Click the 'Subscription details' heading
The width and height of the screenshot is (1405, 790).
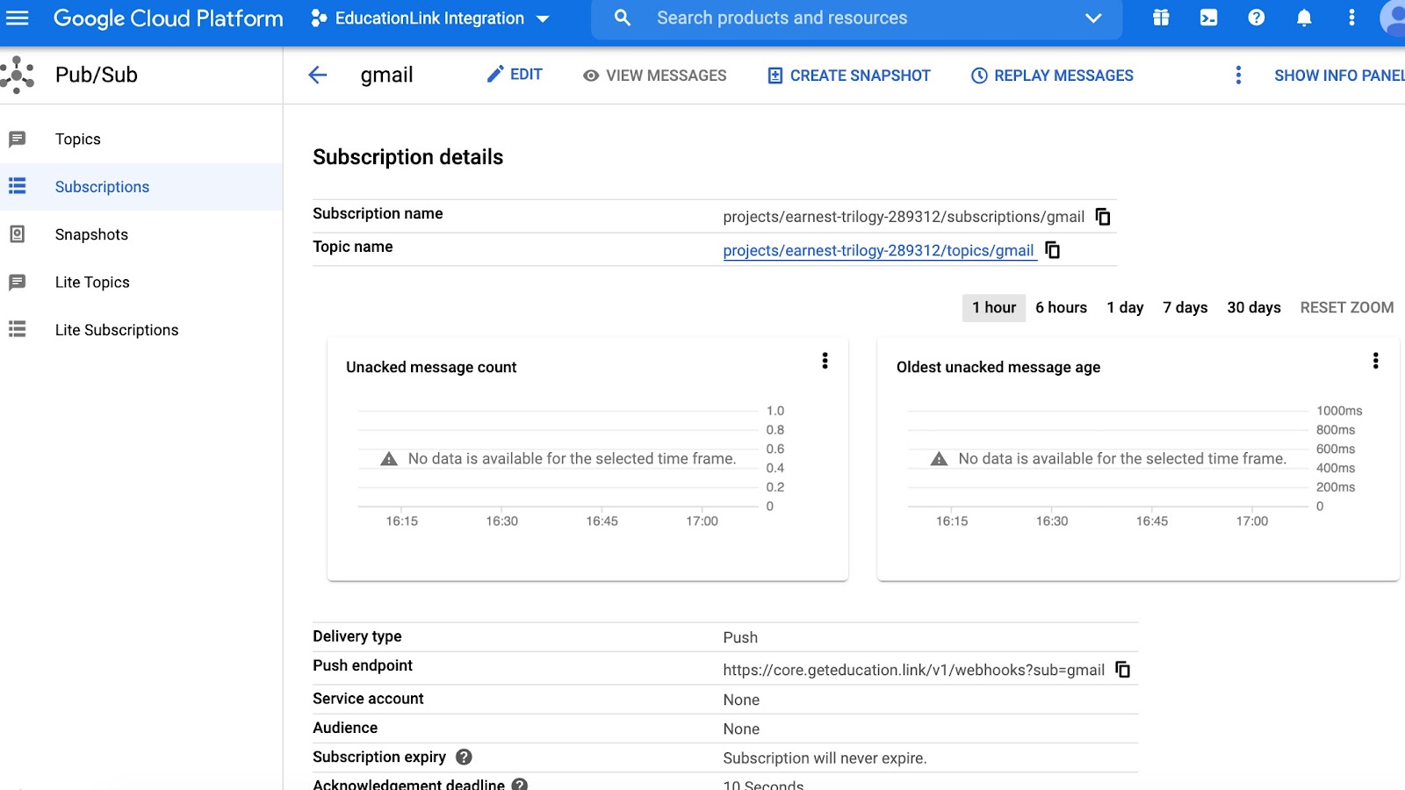coord(408,157)
